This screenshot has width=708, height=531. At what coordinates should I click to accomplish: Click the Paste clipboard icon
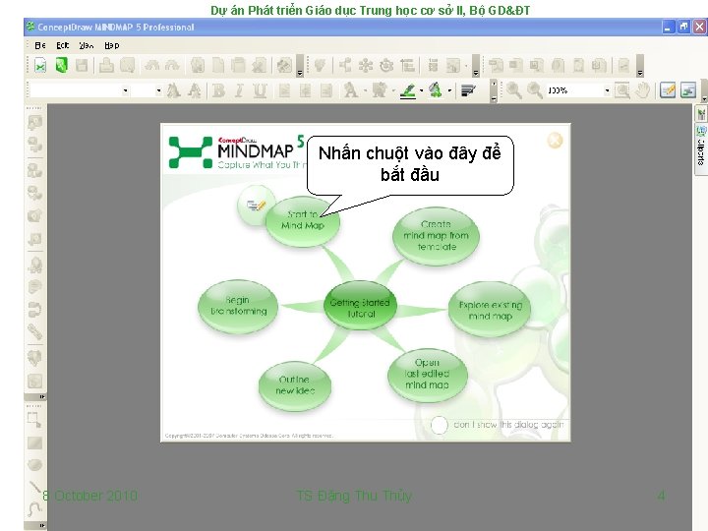238,66
